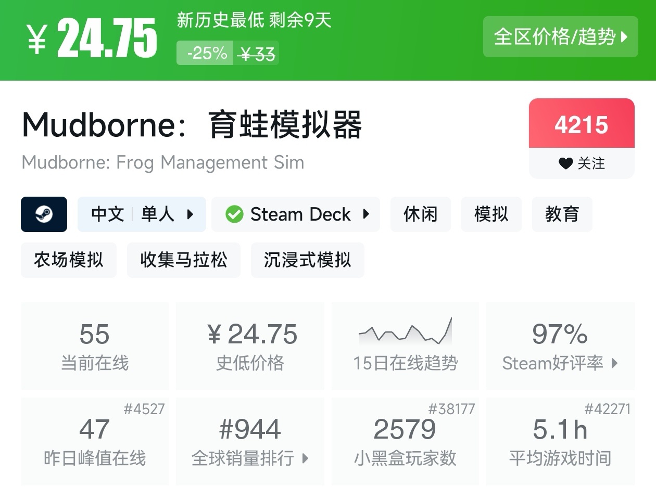Click the Steam platform logo icon
656x487 pixels.
tap(44, 214)
